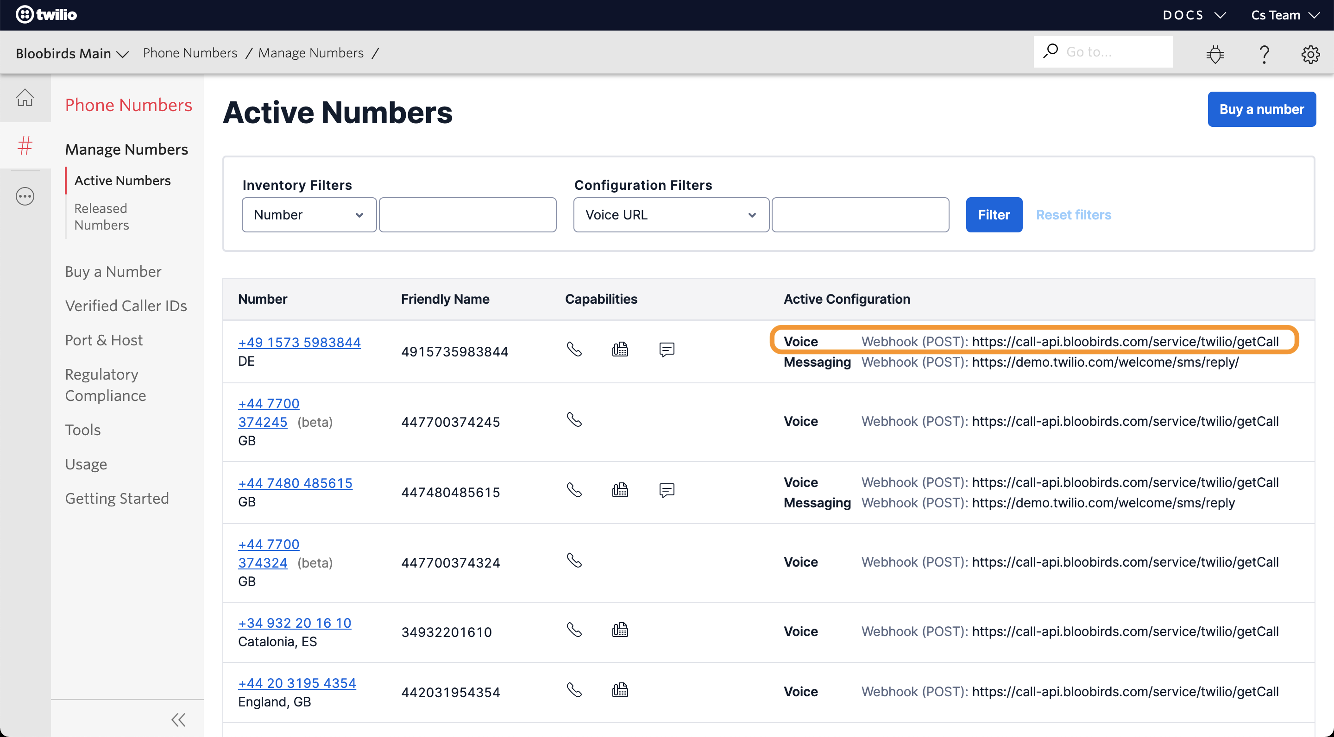This screenshot has height=737, width=1334.
Task: Open Buy a Number in the sidebar
Action: [113, 272]
